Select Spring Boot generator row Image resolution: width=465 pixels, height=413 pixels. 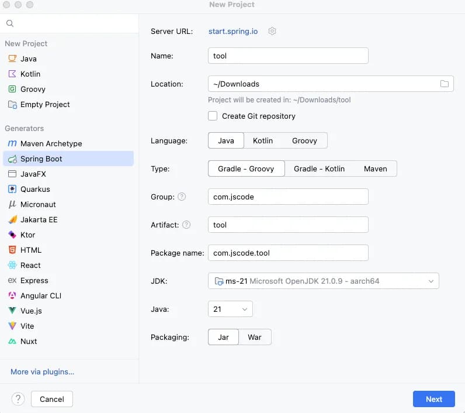tap(68, 159)
